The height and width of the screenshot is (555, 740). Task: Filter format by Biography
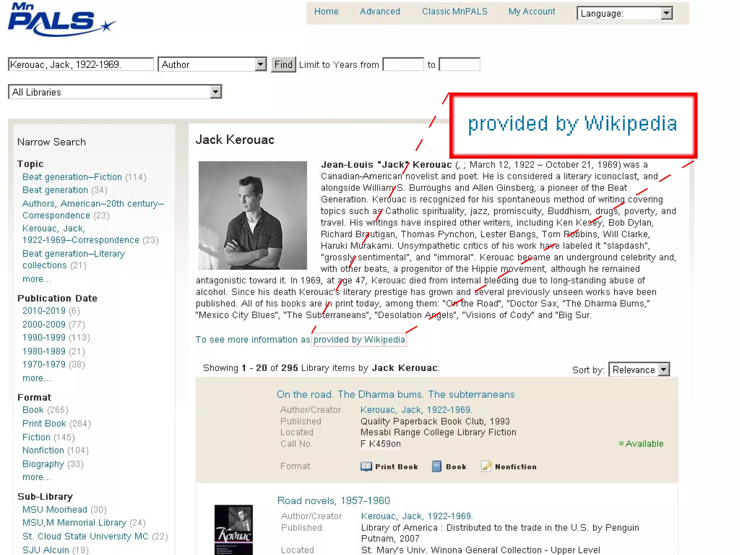click(x=43, y=464)
